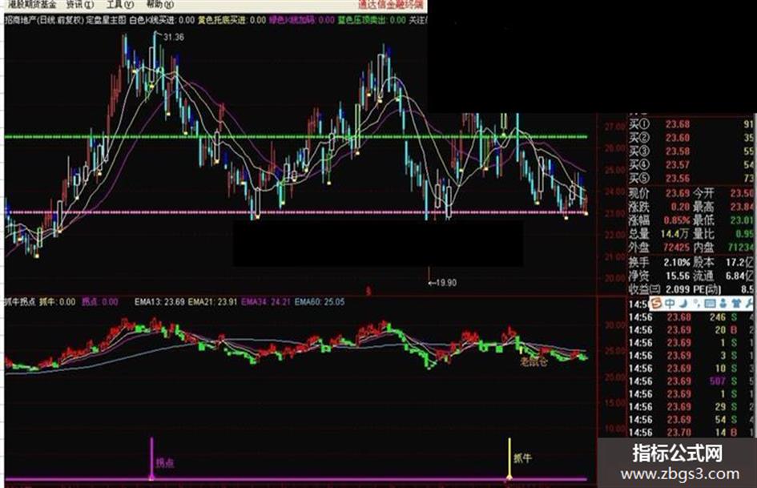Click the 内盘 71234 value
This screenshot has height=488, width=757.
point(742,248)
